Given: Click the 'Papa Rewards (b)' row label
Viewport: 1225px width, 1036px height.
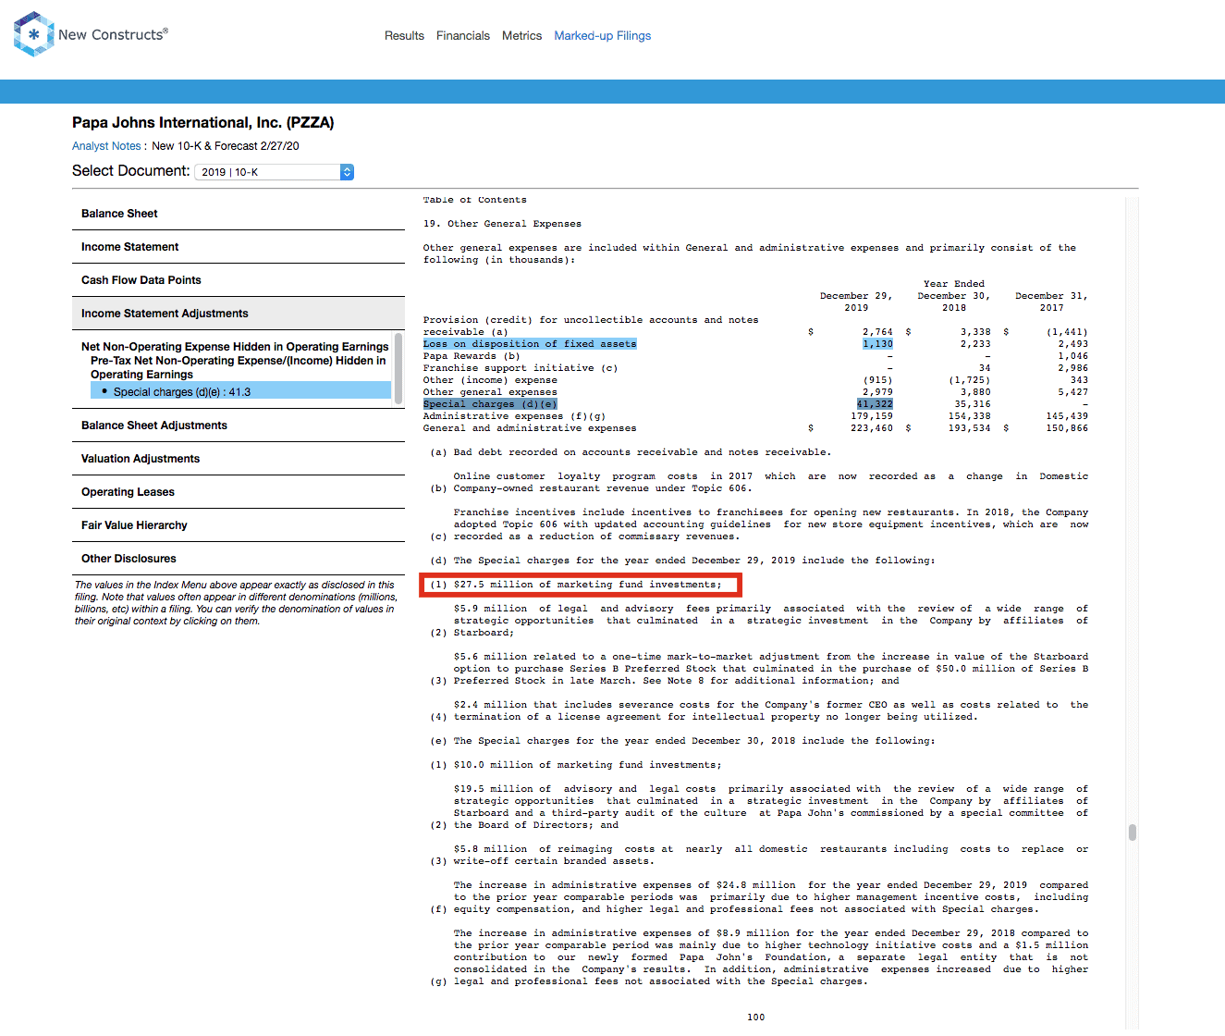Looking at the screenshot, I should [472, 356].
